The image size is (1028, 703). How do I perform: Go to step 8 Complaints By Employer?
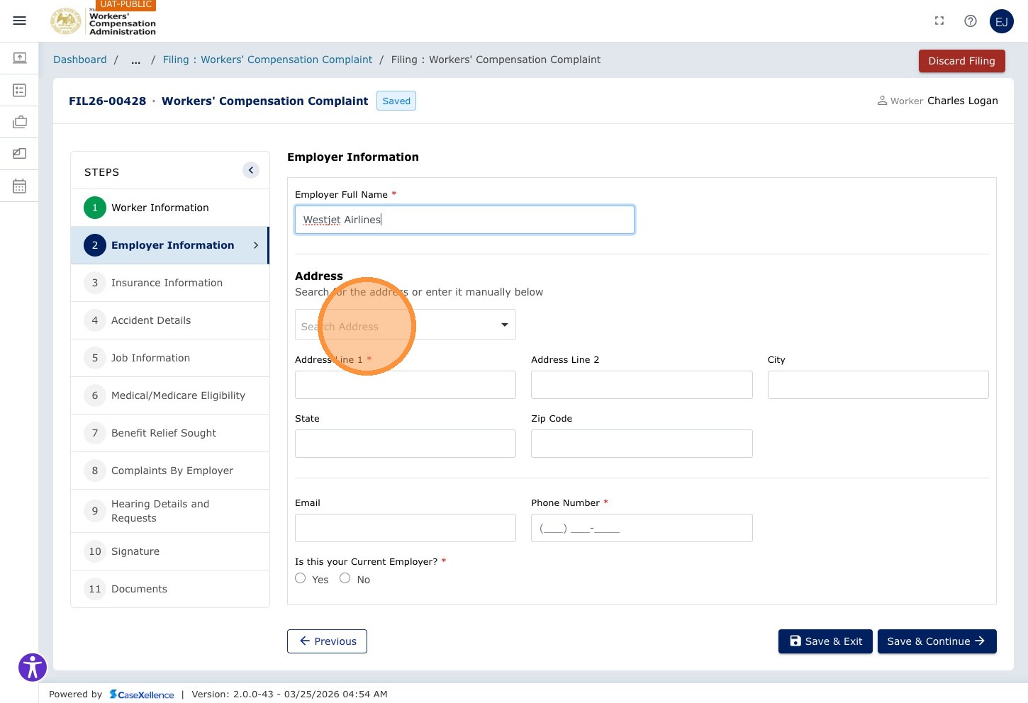170,471
